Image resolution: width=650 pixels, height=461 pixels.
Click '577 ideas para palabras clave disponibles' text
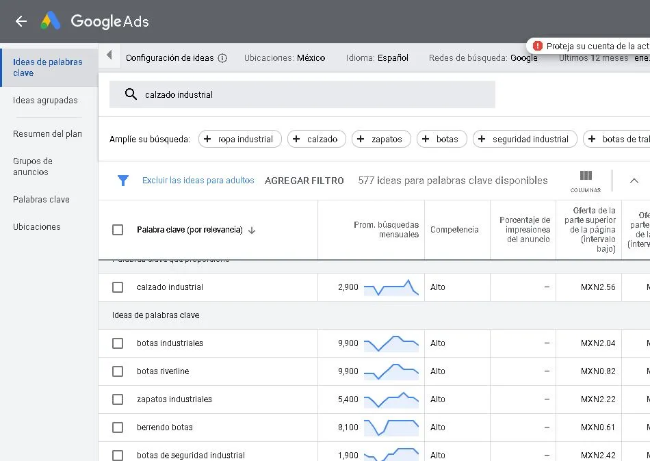[453, 181]
